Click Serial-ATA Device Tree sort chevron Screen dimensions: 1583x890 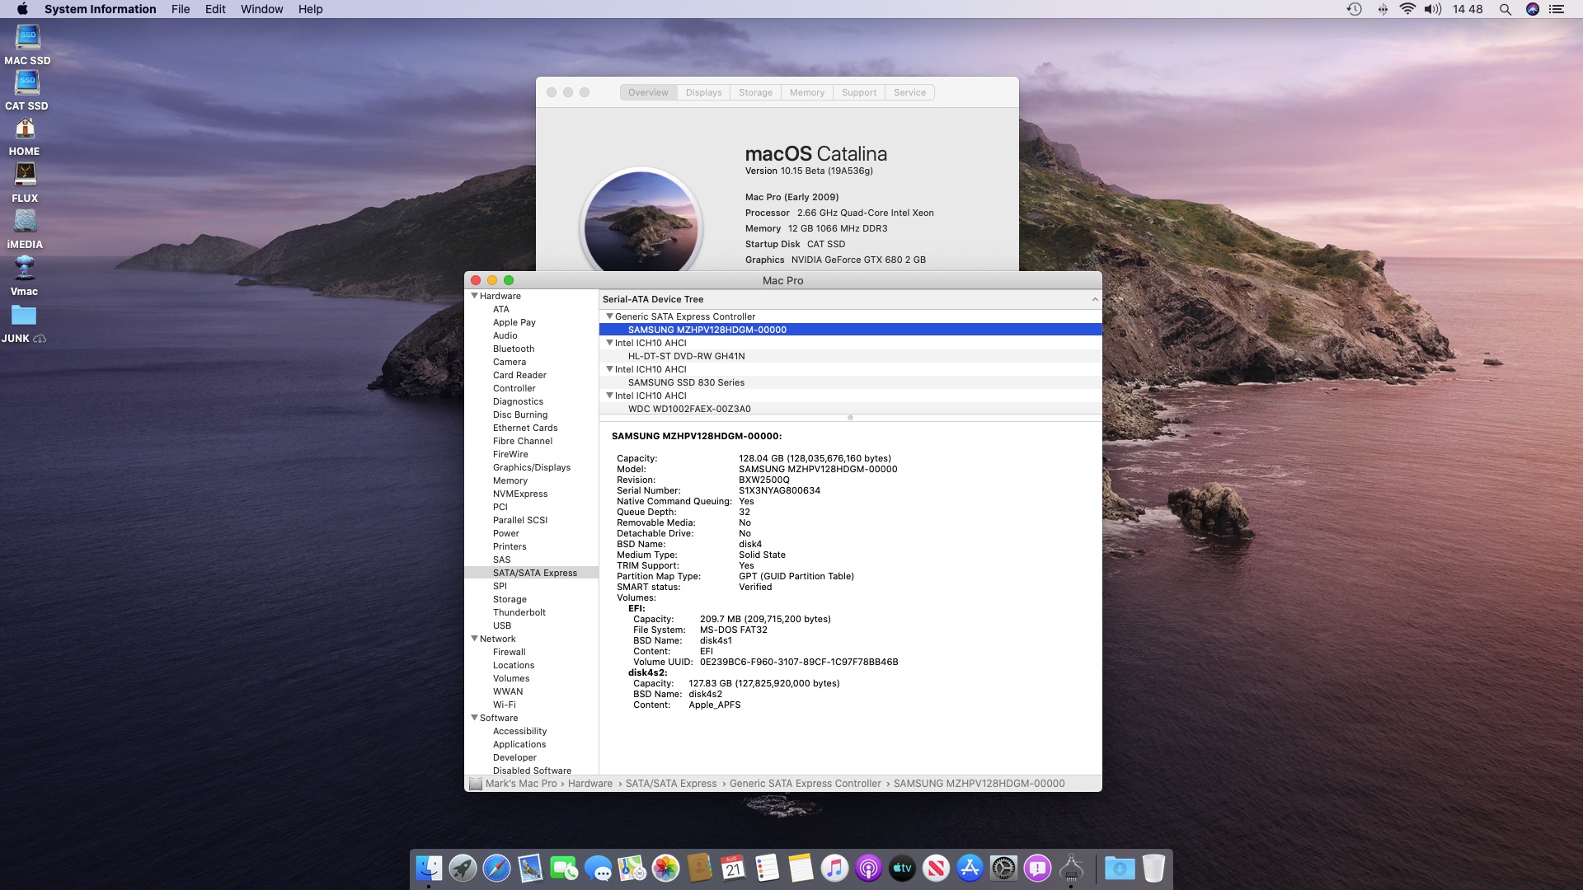(x=1094, y=299)
